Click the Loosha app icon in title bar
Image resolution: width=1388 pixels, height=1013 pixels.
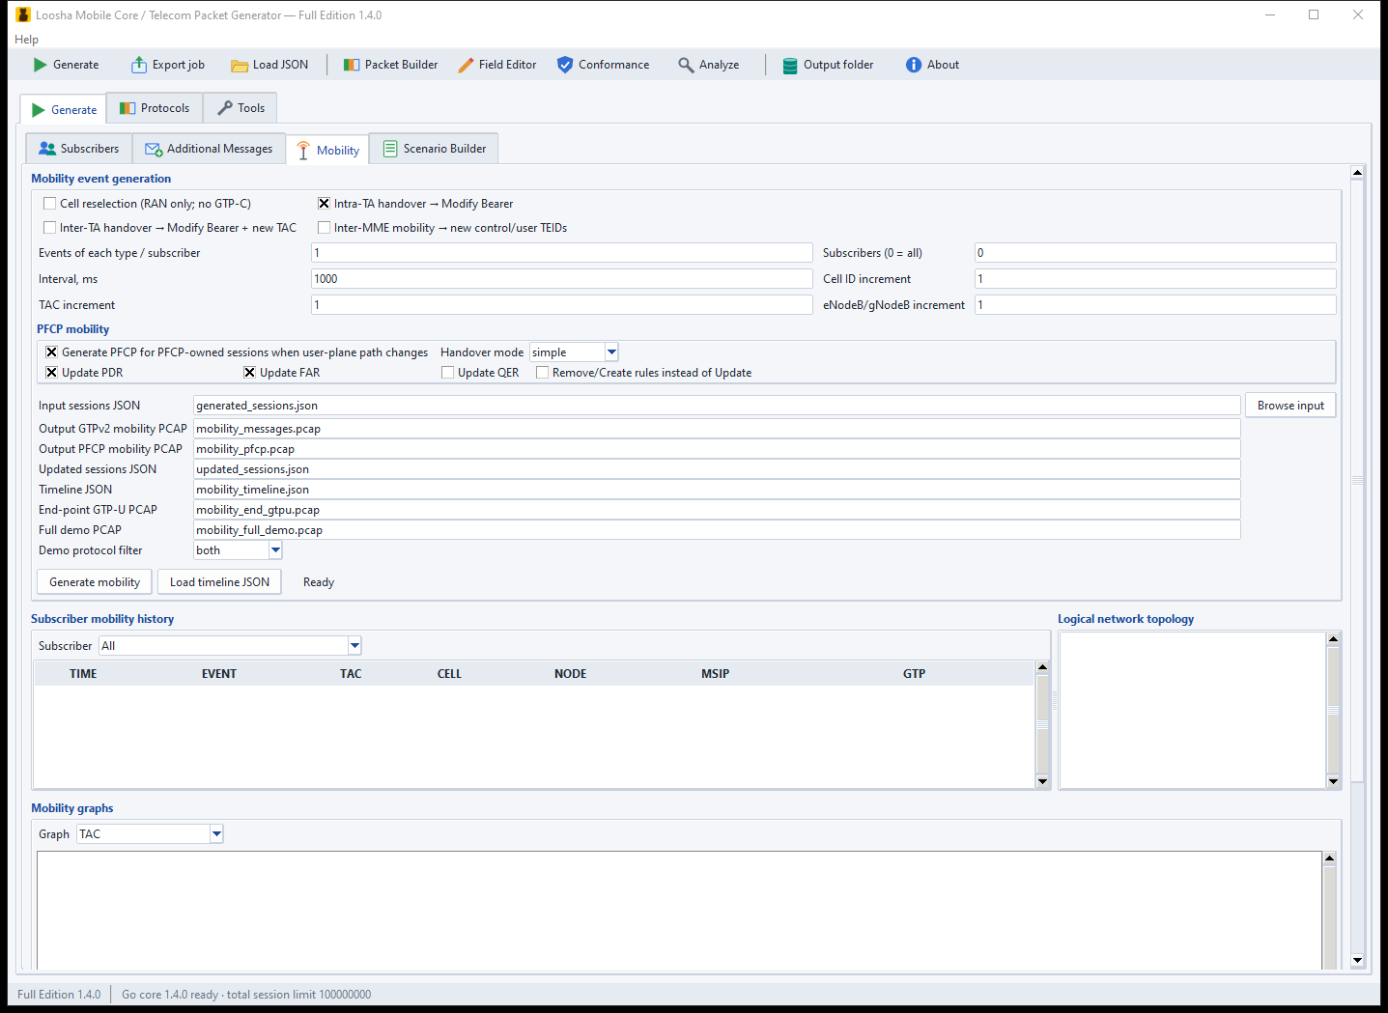coord(23,15)
